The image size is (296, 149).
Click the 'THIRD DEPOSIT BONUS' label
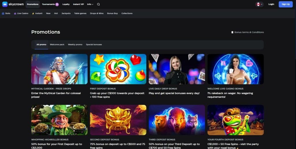click(162, 139)
